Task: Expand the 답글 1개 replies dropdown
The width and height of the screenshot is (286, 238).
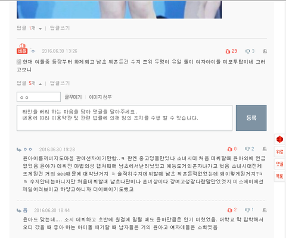Action: click(29, 28)
